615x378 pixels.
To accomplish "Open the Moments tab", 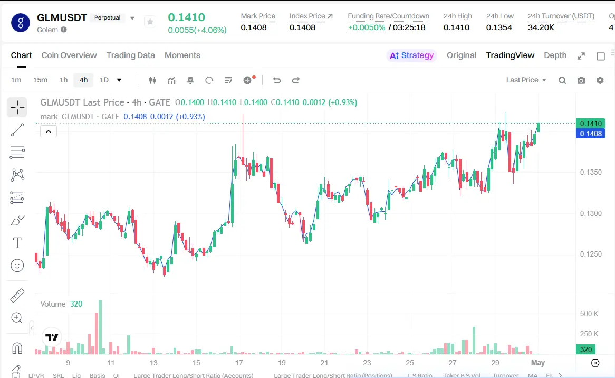I will (x=182, y=55).
